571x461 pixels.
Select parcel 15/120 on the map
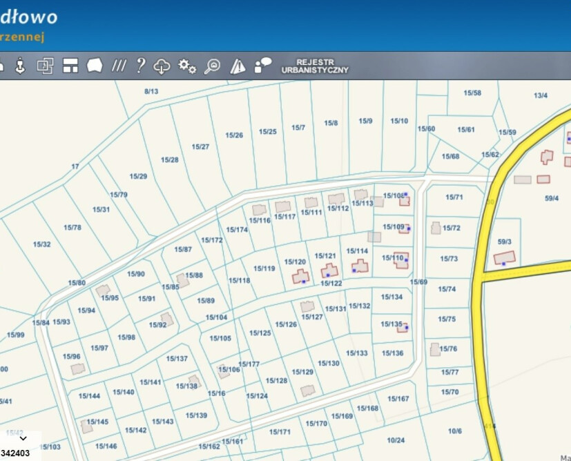coord(295,262)
